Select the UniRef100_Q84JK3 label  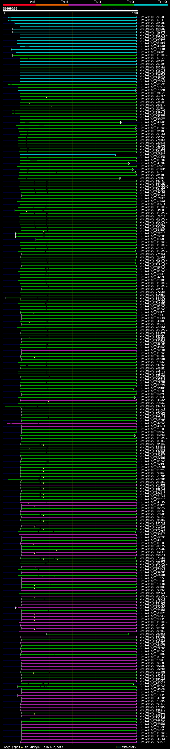pyautogui.click(x=152, y=52)
